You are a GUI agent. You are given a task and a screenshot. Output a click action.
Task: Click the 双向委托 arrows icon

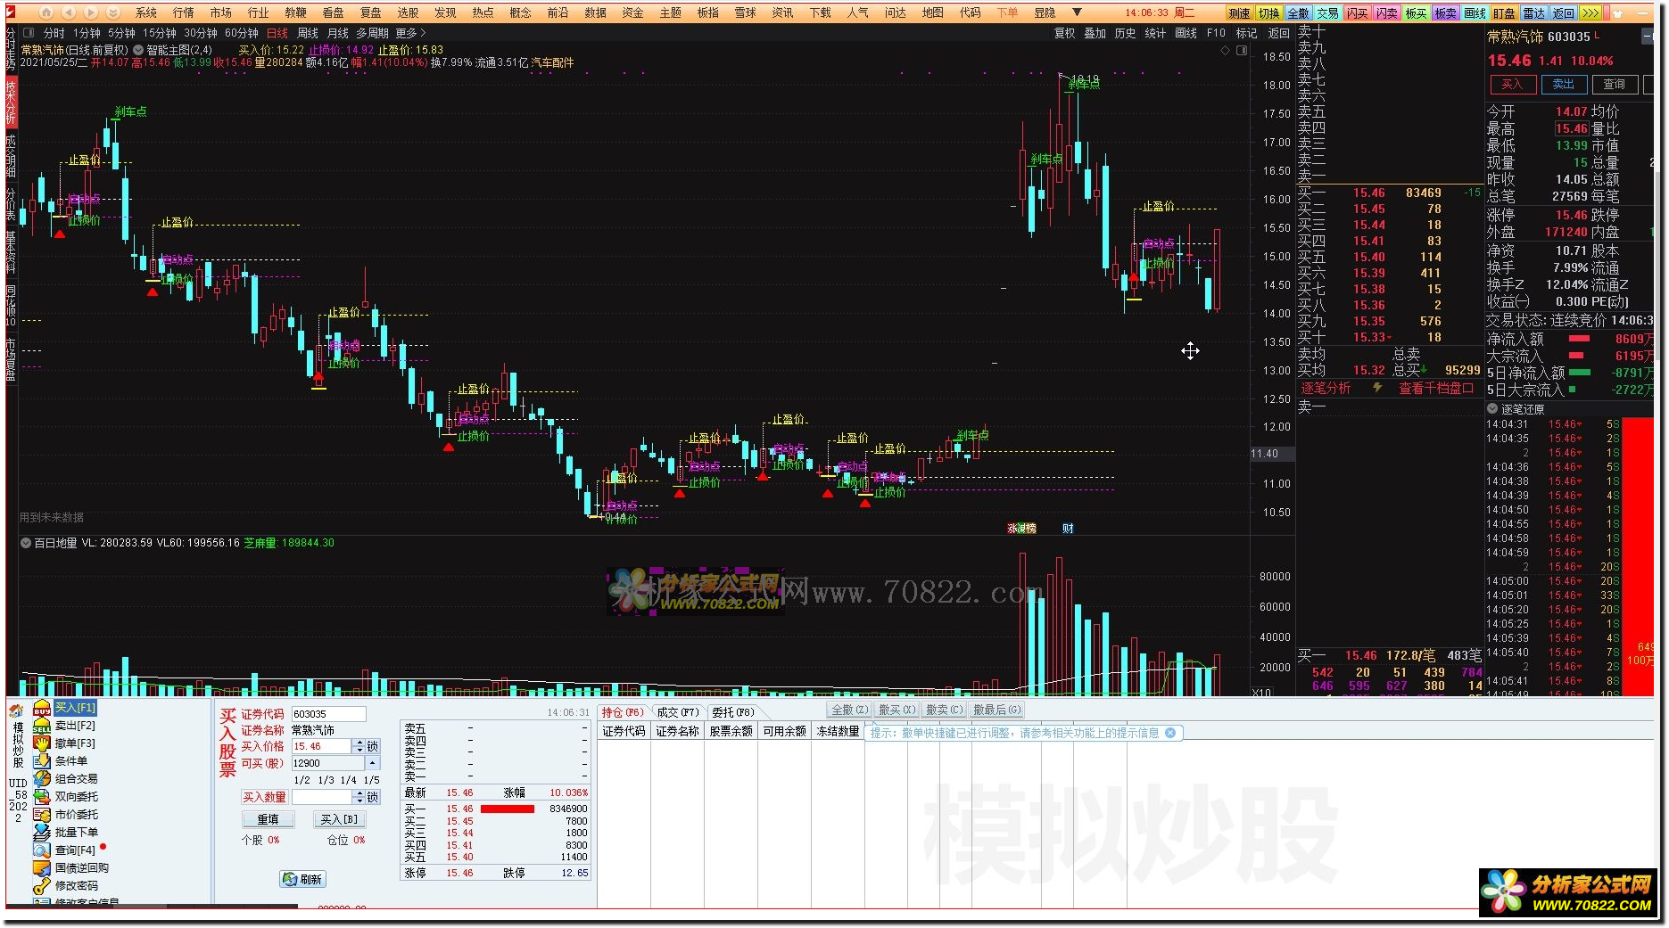(x=42, y=797)
